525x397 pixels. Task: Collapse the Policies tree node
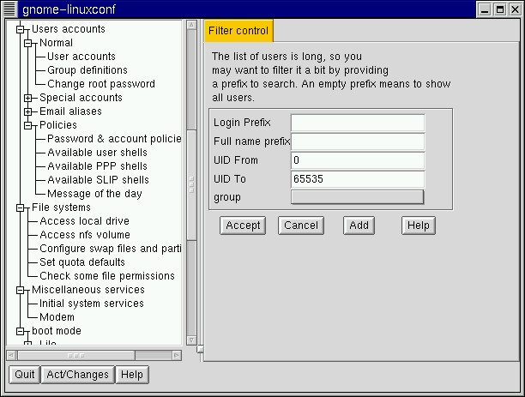(x=27, y=125)
